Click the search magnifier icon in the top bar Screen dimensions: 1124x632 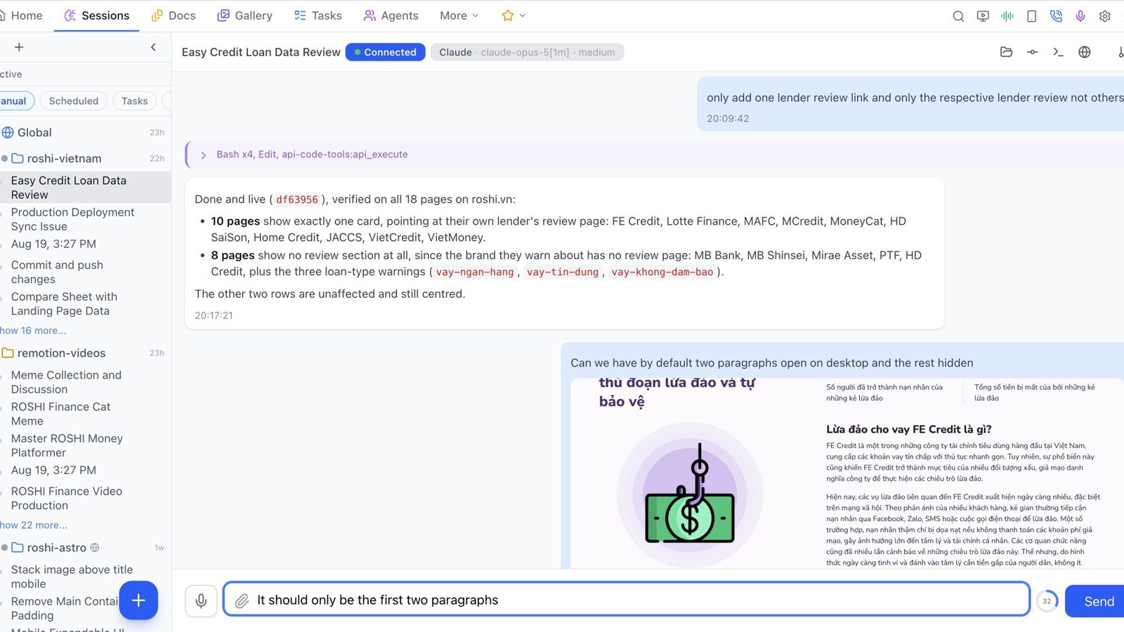click(x=958, y=16)
